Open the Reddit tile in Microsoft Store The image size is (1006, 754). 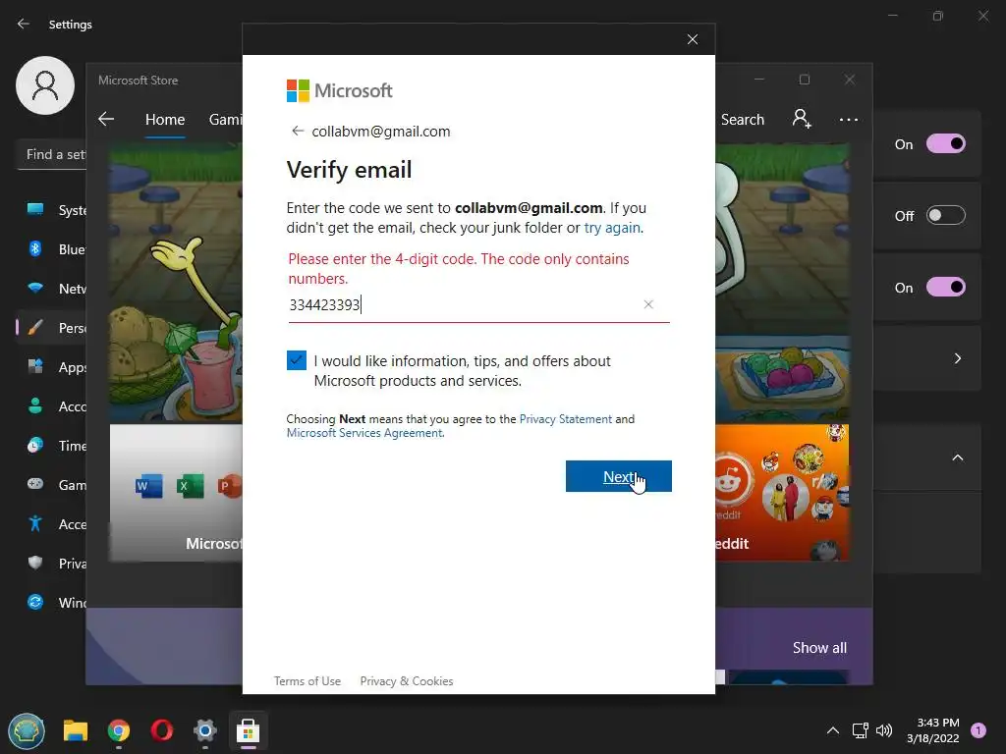pos(782,493)
